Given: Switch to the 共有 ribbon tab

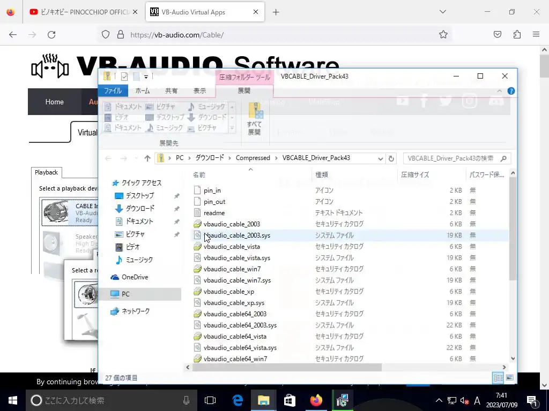Looking at the screenshot, I should pyautogui.click(x=171, y=91).
